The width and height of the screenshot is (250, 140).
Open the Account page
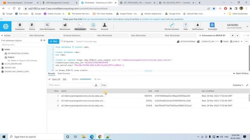[104, 26]
